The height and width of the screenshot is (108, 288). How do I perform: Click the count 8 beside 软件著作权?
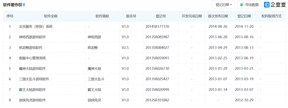point(24,5)
